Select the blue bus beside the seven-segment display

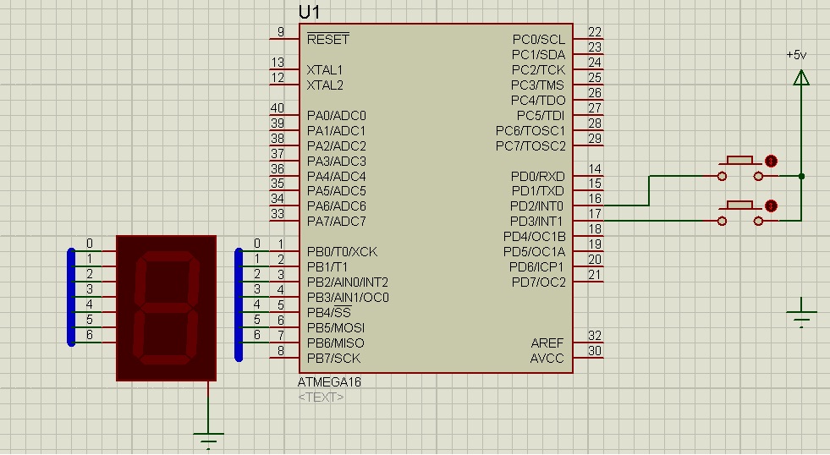(71, 297)
